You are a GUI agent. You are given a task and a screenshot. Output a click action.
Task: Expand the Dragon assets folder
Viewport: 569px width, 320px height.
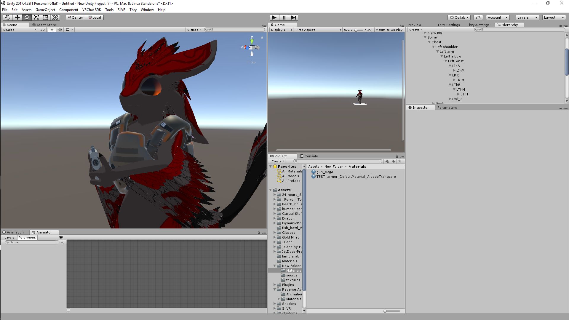[274, 218]
